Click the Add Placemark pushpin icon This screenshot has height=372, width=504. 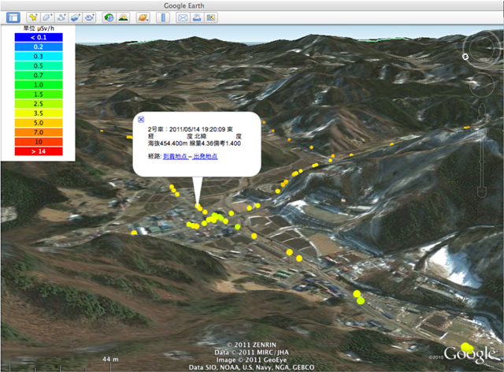[x=33, y=17]
